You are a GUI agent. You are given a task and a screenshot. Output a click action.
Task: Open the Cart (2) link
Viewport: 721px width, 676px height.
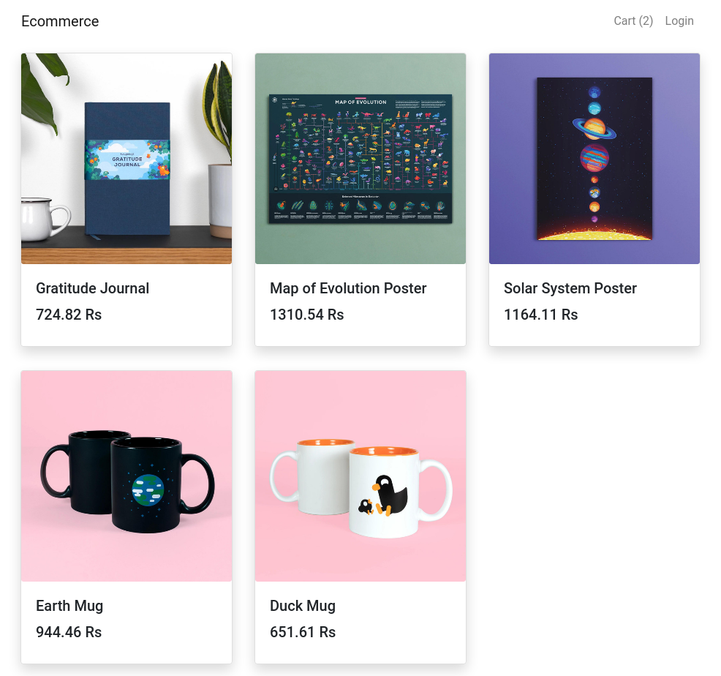(633, 21)
